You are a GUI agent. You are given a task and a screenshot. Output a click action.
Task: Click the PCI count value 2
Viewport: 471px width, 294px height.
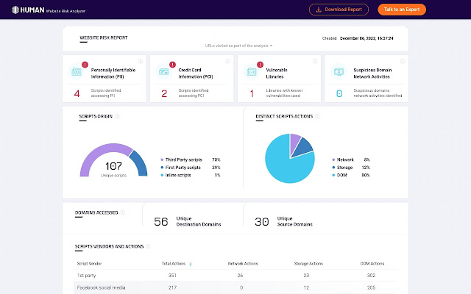coord(164,93)
